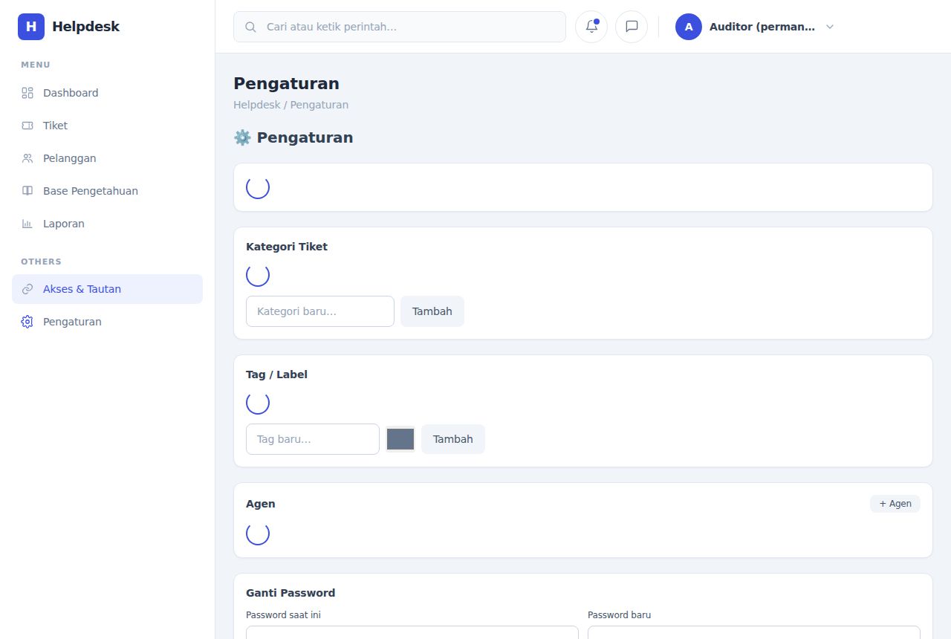Open Pengaturan in the sidebar
This screenshot has height=639, width=951.
tap(107, 322)
